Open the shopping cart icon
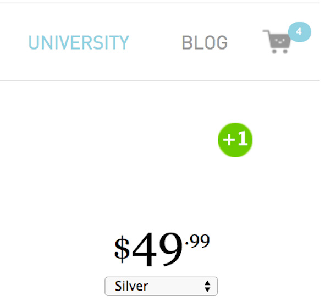 pyautogui.click(x=277, y=42)
